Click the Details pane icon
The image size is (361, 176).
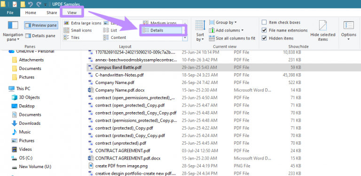point(28,36)
